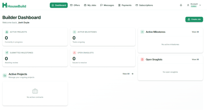This screenshot has height=111, width=207.
Task: Click the Active Projects section folder icon
Action: point(5,75)
